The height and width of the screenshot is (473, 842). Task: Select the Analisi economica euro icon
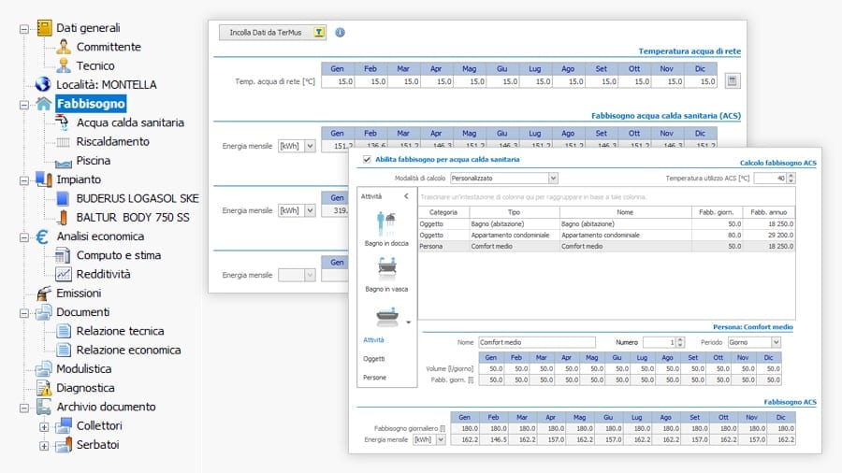tap(44, 236)
